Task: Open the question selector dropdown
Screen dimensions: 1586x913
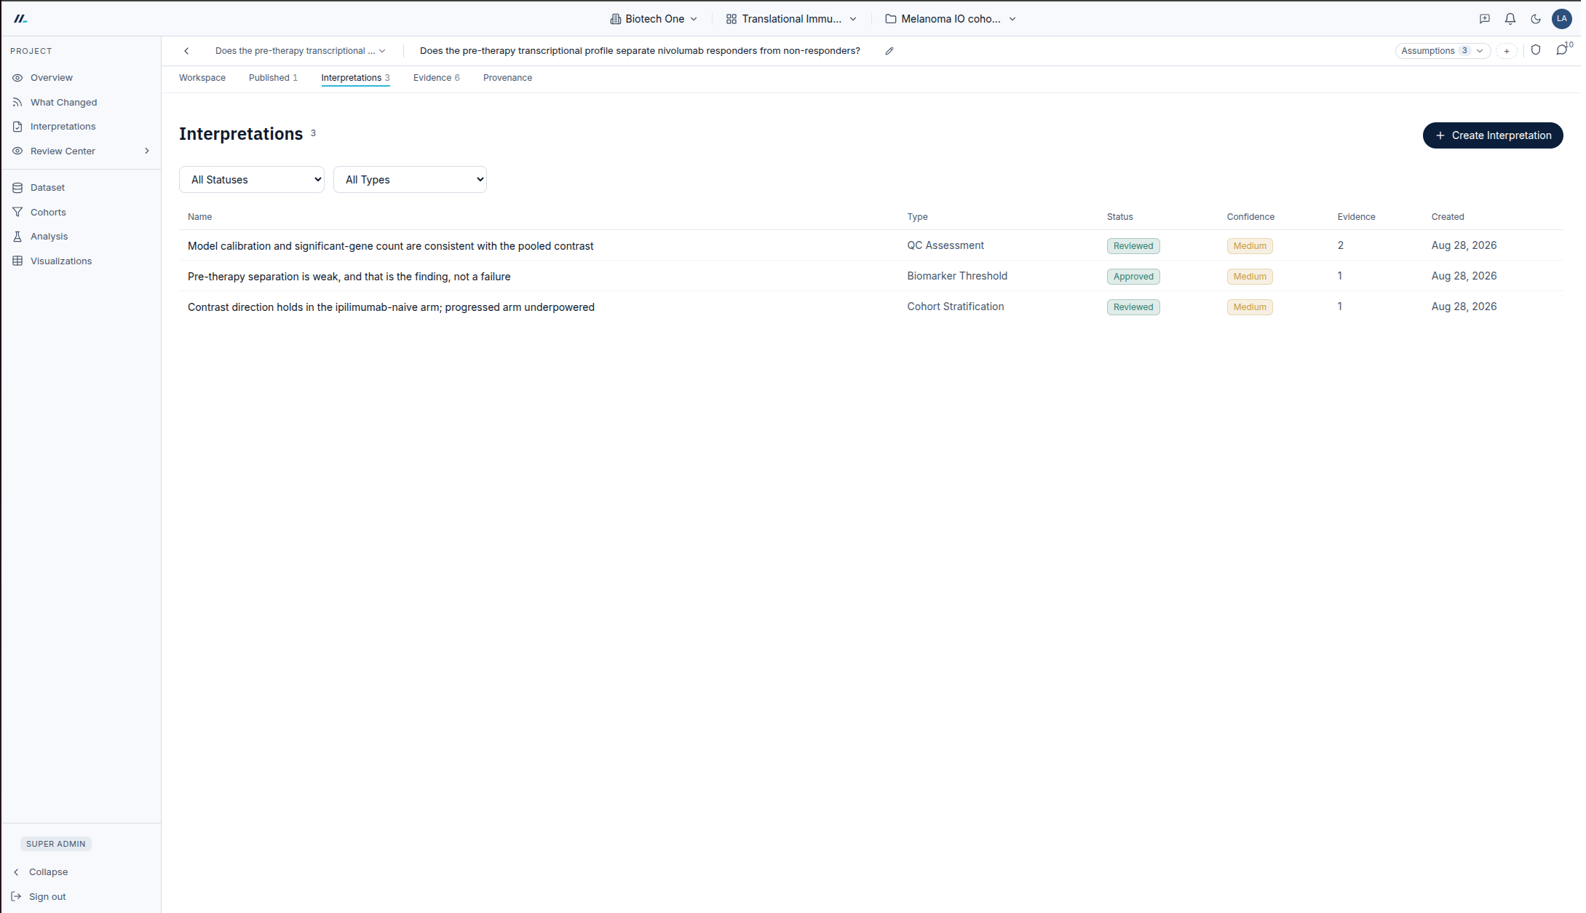Action: (x=300, y=51)
